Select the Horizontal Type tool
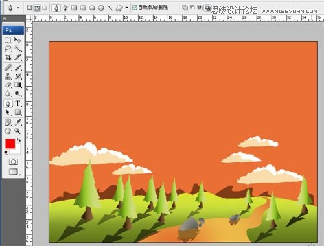 17,104
